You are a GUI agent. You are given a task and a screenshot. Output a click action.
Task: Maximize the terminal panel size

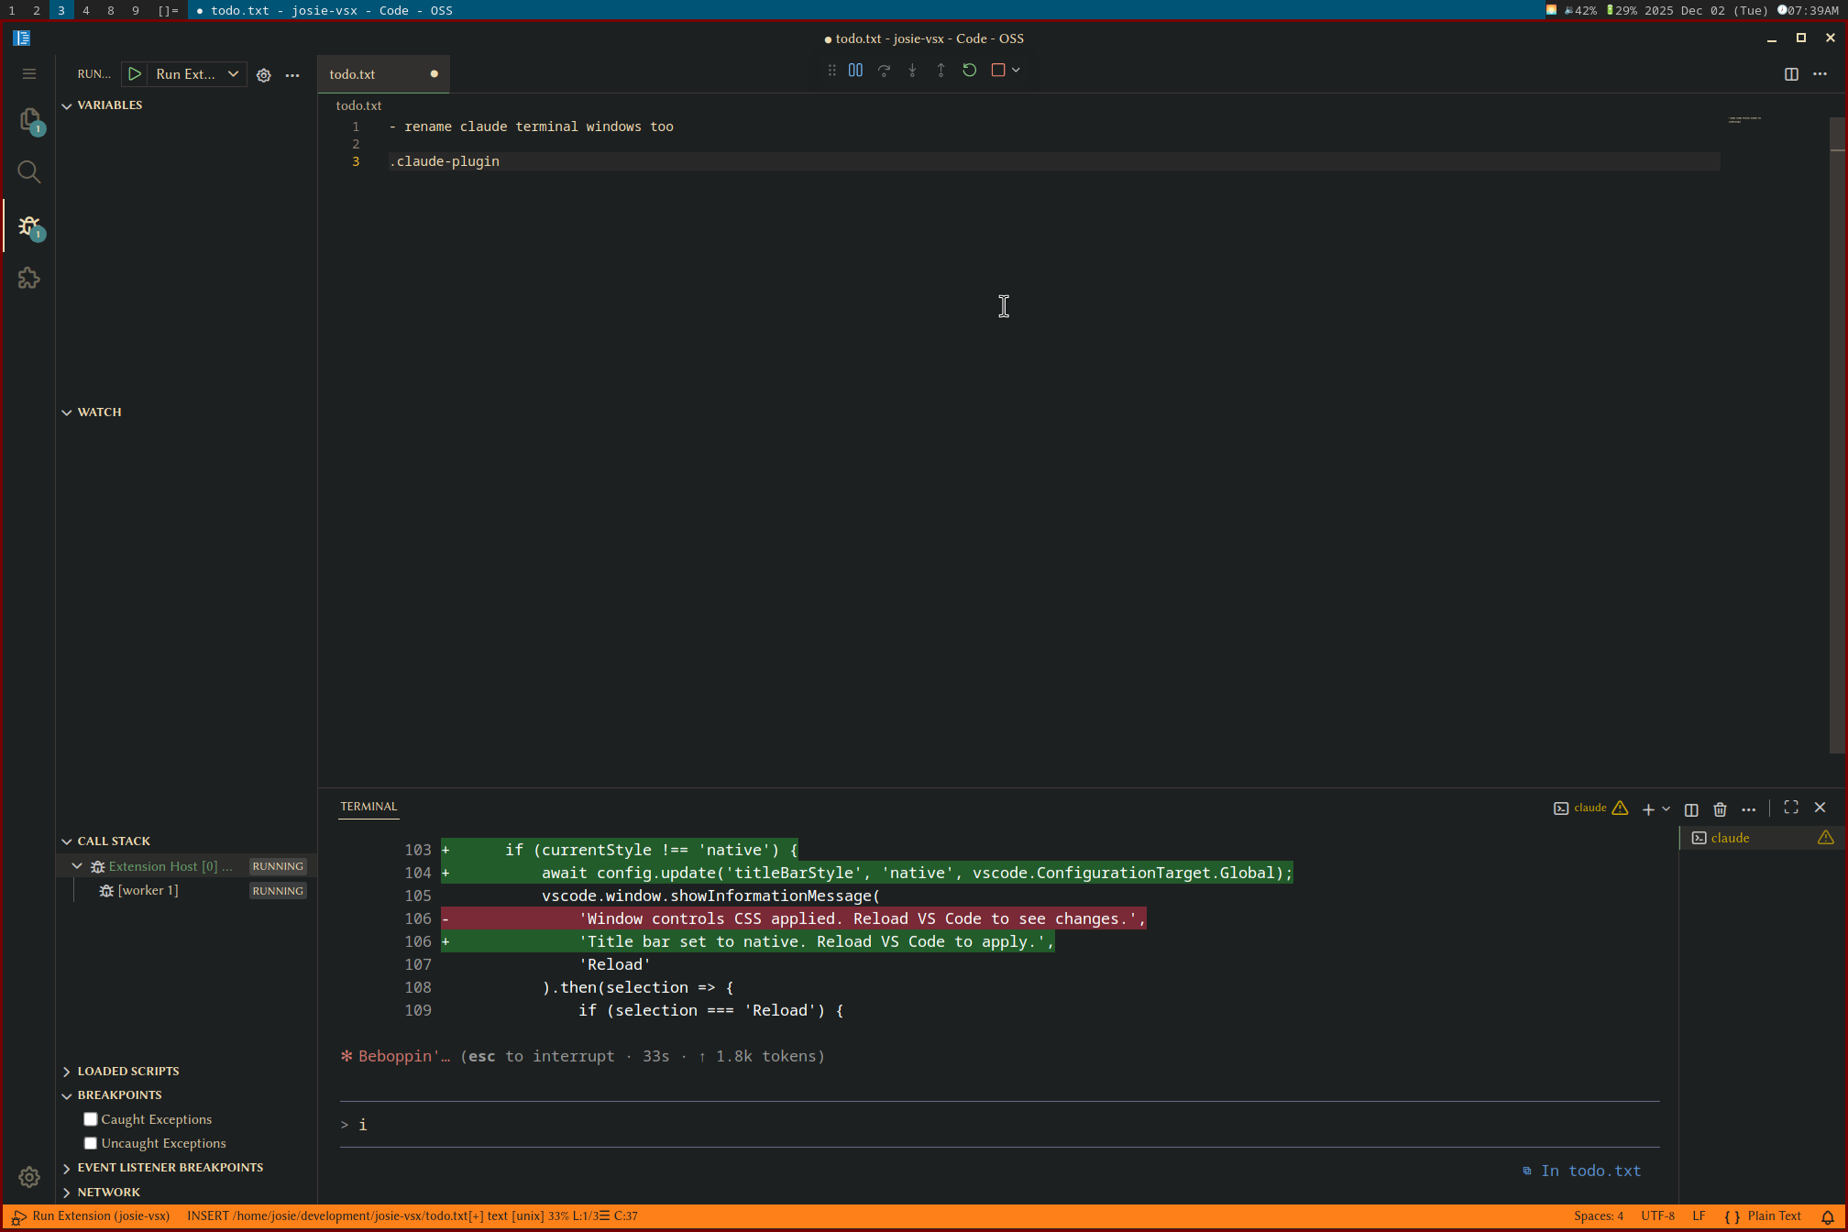(x=1791, y=808)
